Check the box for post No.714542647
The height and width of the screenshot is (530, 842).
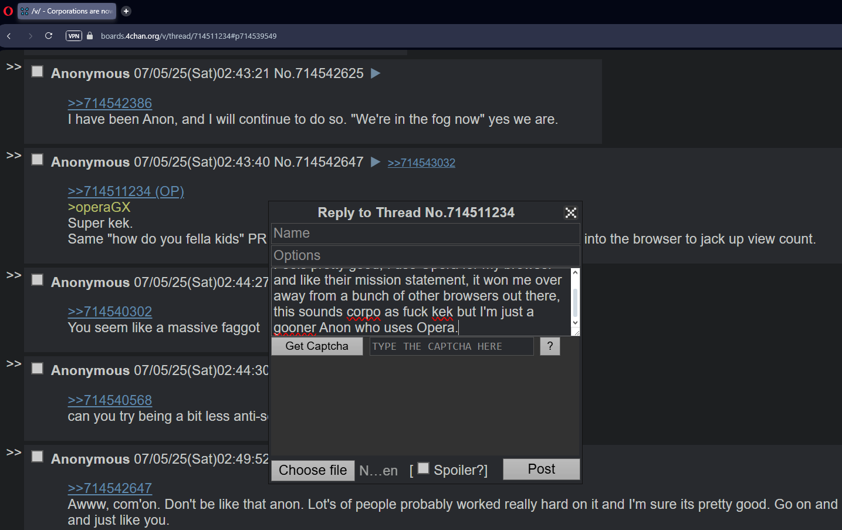(37, 160)
